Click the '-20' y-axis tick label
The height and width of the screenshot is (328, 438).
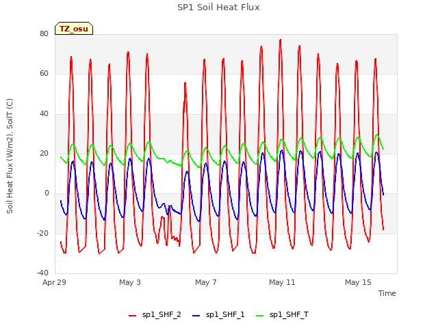point(42,233)
